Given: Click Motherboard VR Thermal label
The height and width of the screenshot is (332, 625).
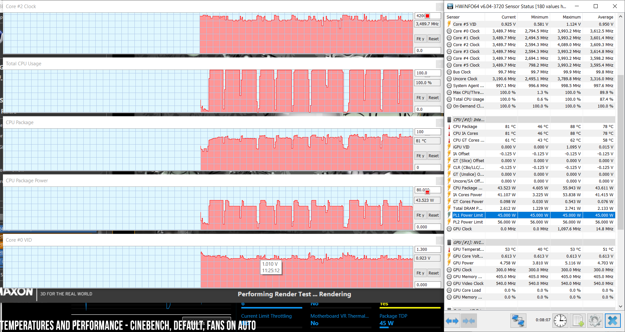Looking at the screenshot, I should pyautogui.click(x=340, y=316).
